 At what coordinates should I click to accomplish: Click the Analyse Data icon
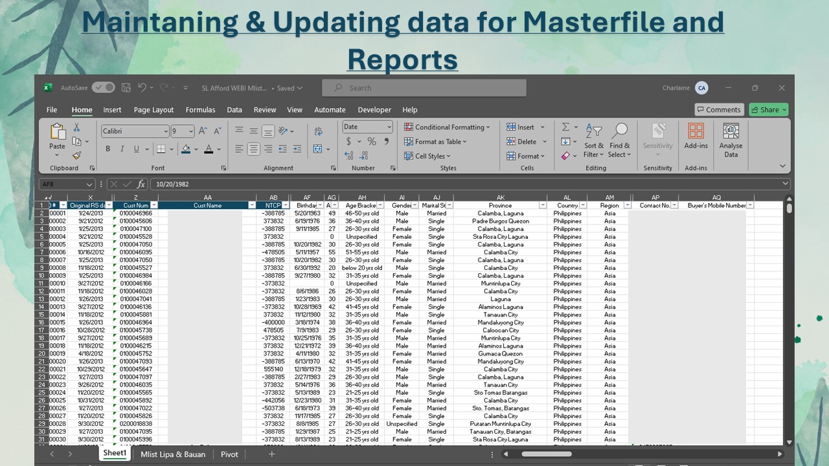pos(731,131)
